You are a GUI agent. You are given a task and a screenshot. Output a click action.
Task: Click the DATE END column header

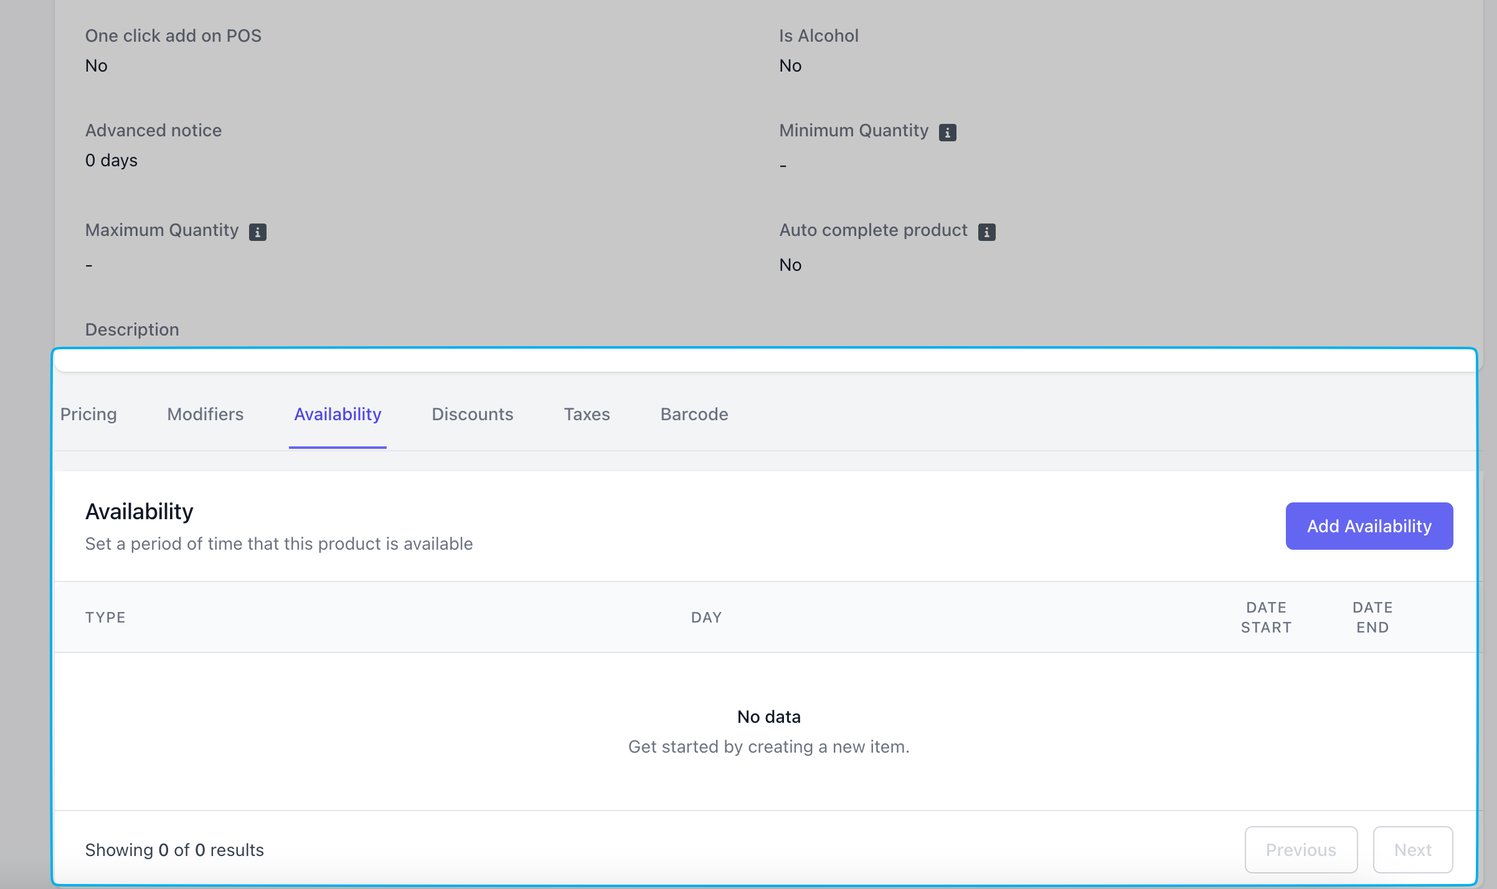(1372, 617)
